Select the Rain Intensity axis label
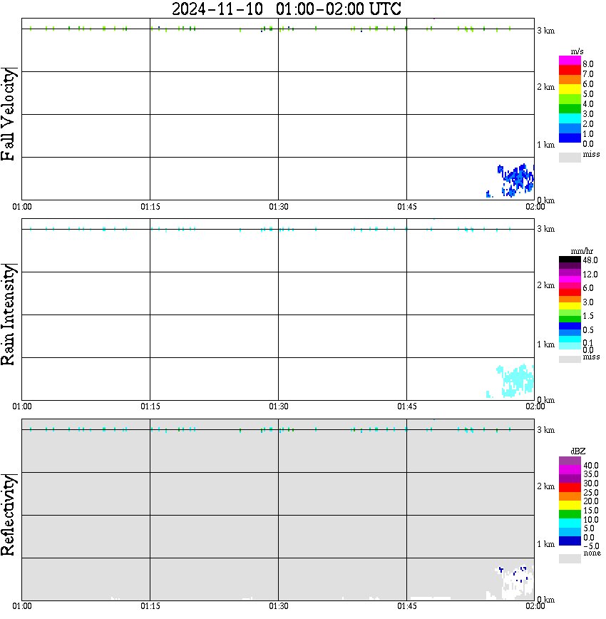This screenshot has height=619, width=606. [9, 314]
